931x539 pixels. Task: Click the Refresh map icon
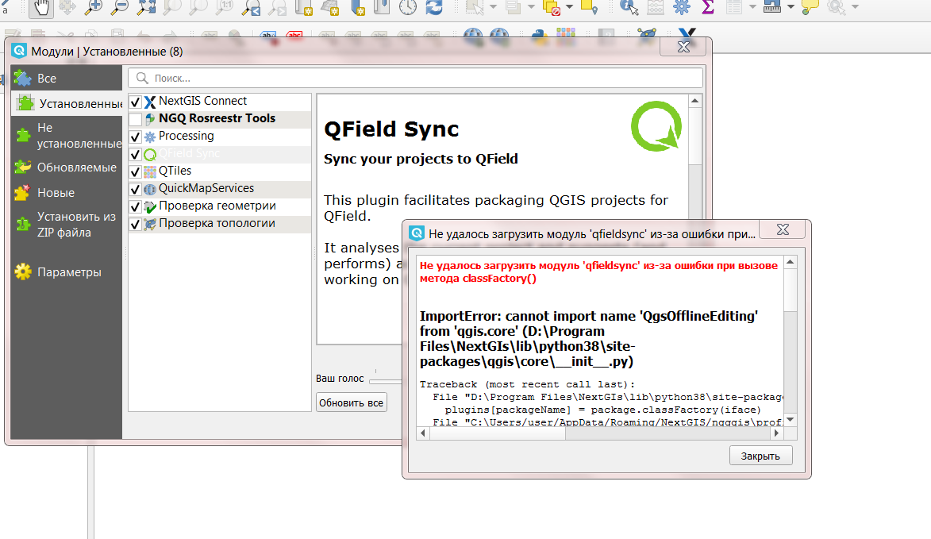pyautogui.click(x=434, y=8)
